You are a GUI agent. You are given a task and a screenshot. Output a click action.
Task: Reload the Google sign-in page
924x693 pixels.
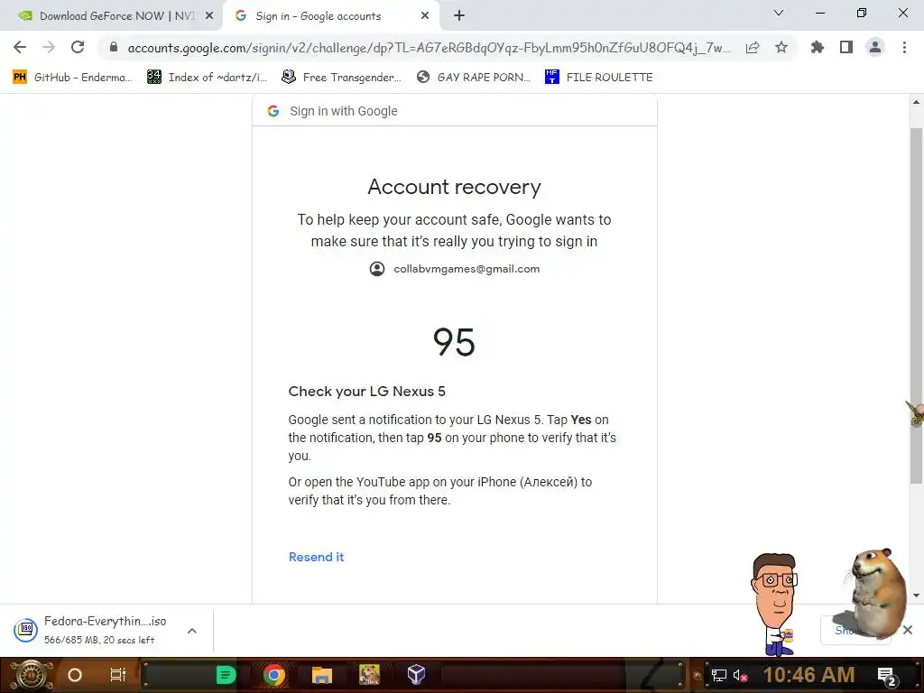pos(78,47)
